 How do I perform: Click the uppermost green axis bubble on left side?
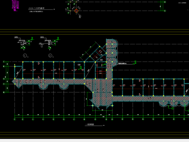pyautogui.click(x=4, y=62)
